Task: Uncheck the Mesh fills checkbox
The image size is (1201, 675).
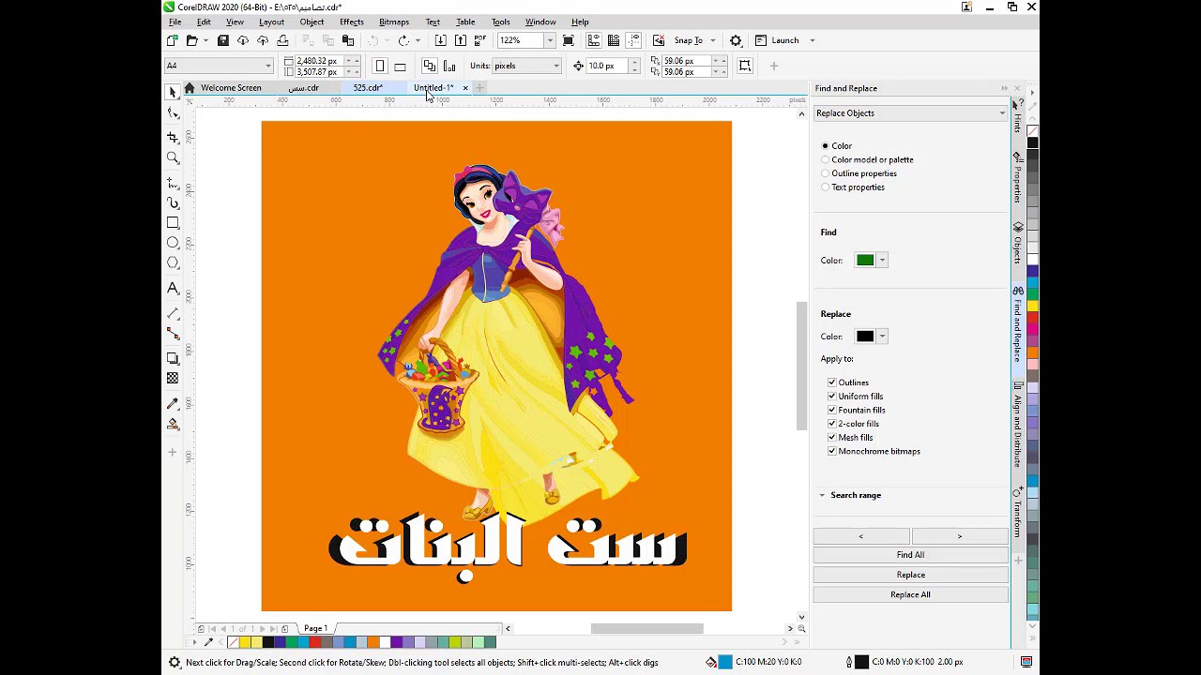Action: point(831,437)
